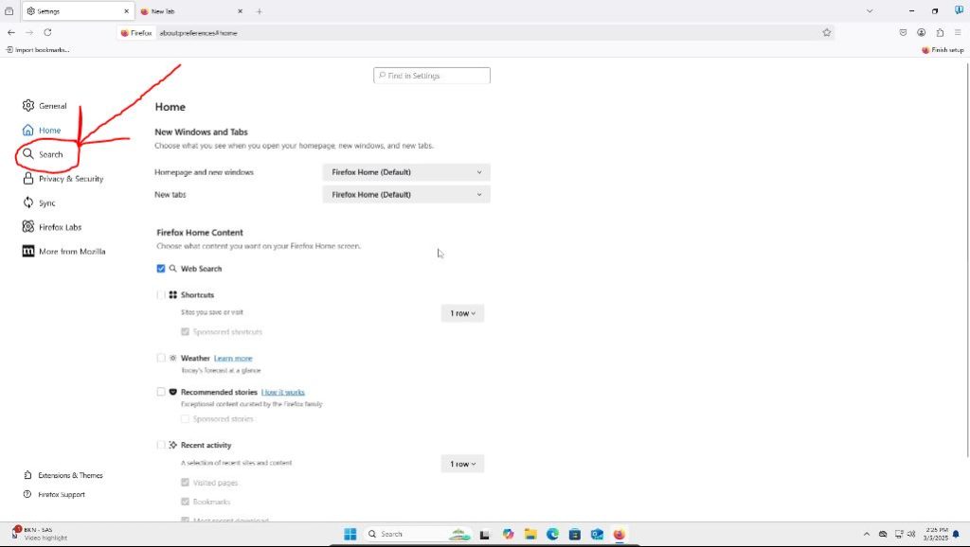Image resolution: width=970 pixels, height=547 pixels.
Task: Open the Extensions puzzle-piece icon
Action: pos(940,33)
